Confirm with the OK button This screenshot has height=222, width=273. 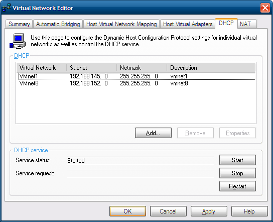[x=127, y=211]
